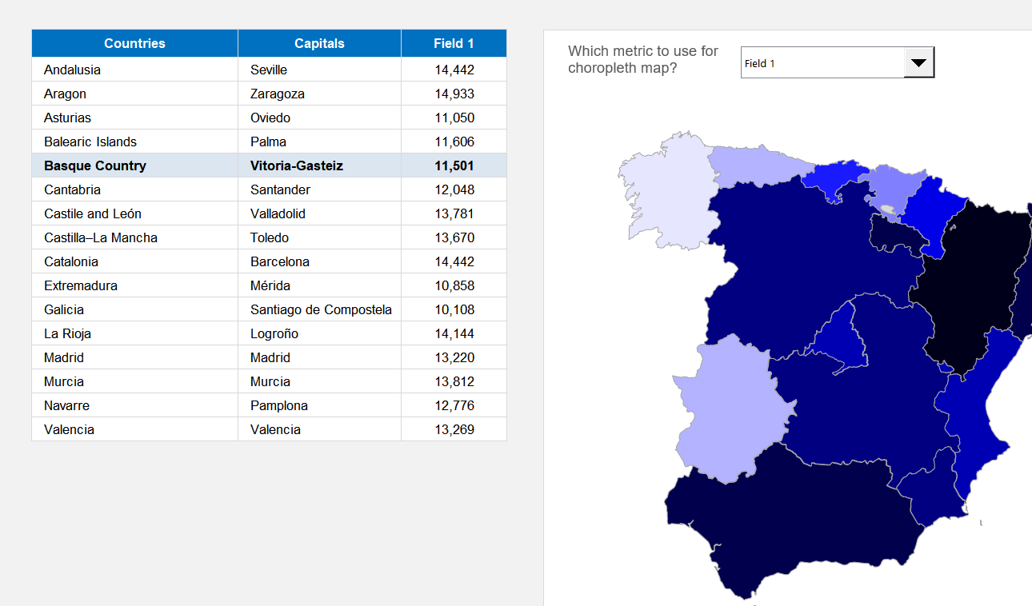Viewport: 1032px width, 606px height.
Task: Select the highlighted Basque Country row
Action: point(134,165)
